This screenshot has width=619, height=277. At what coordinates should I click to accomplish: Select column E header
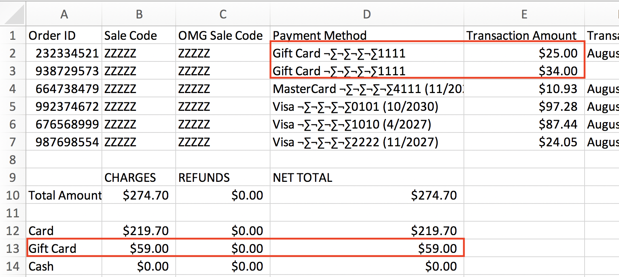[524, 14]
